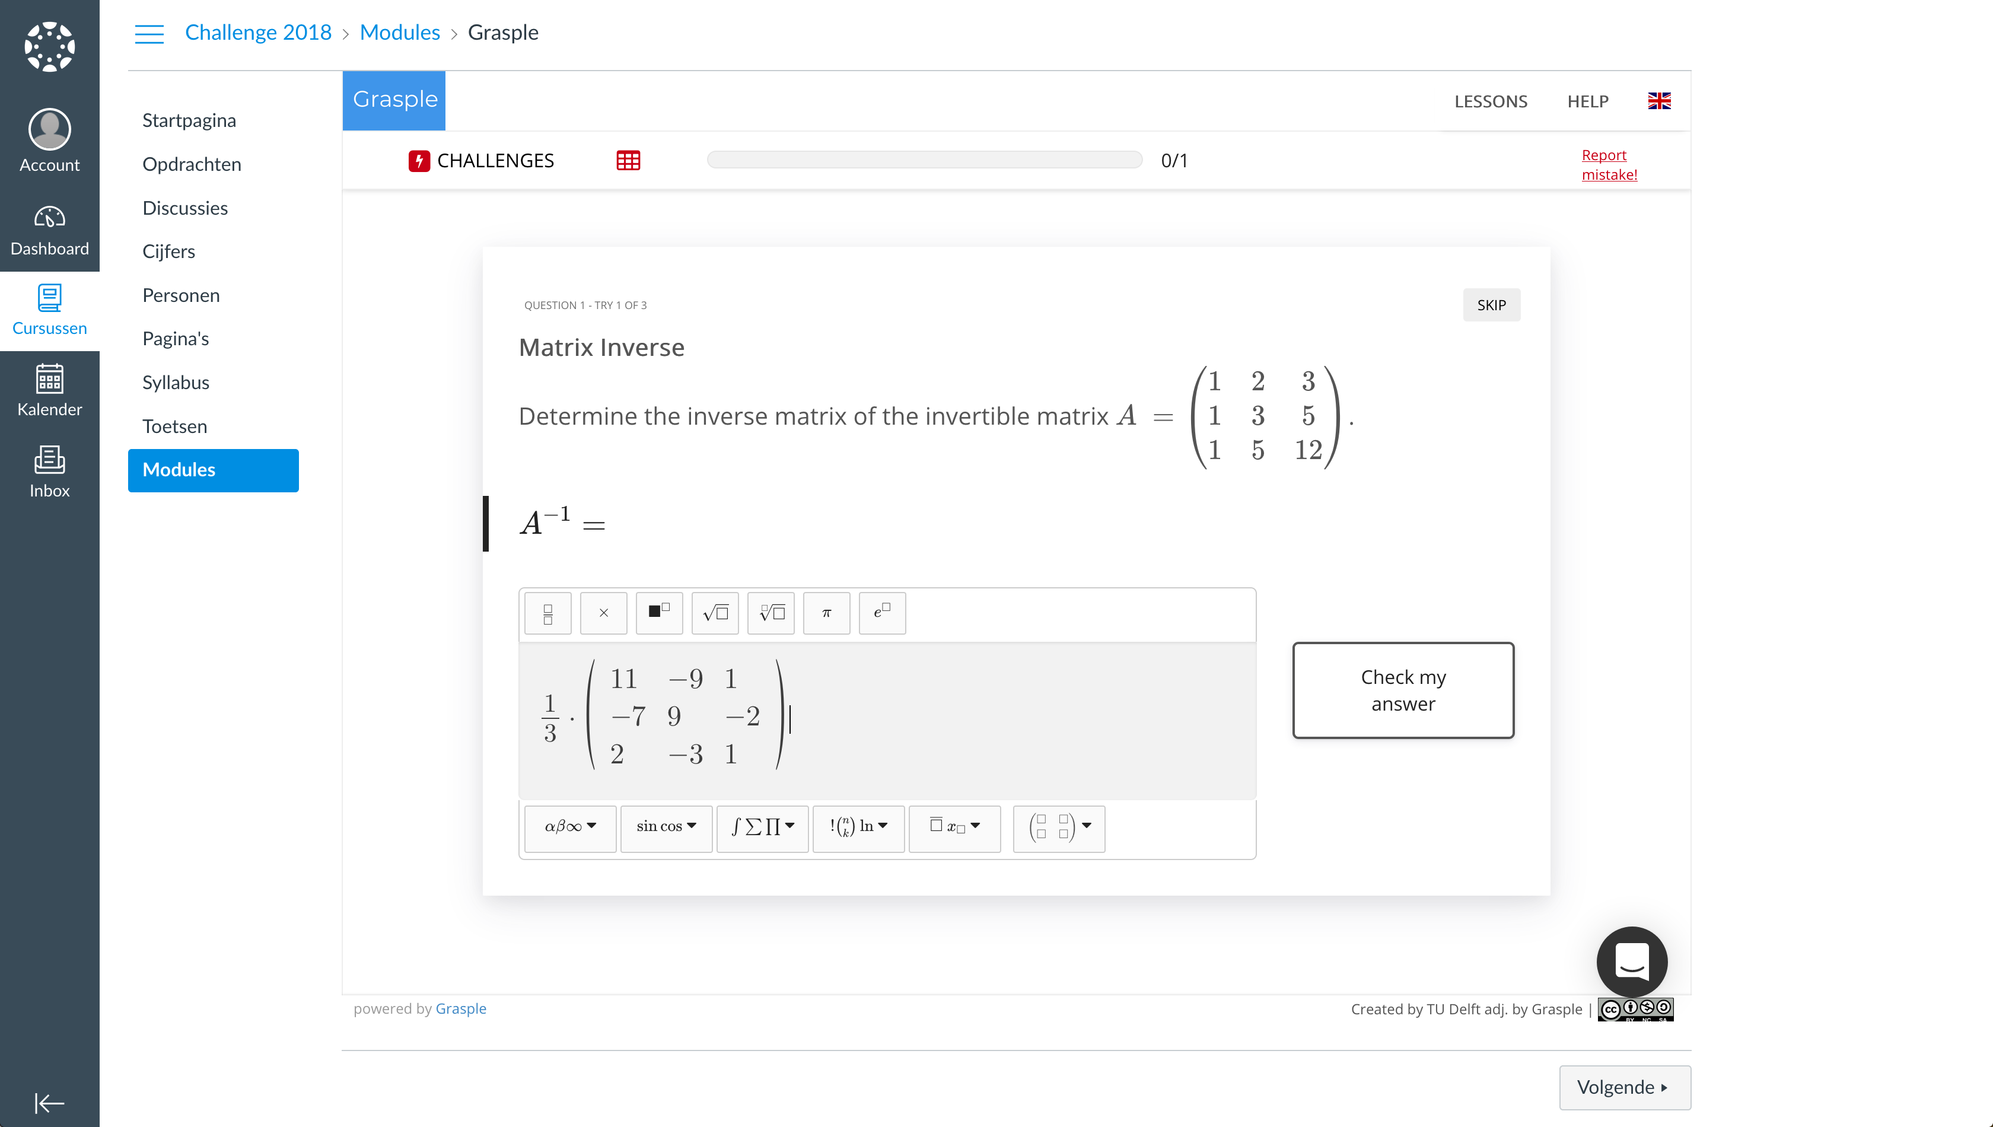Open the sin cos trigonometry dropdown
The image size is (1993, 1127).
tap(666, 828)
